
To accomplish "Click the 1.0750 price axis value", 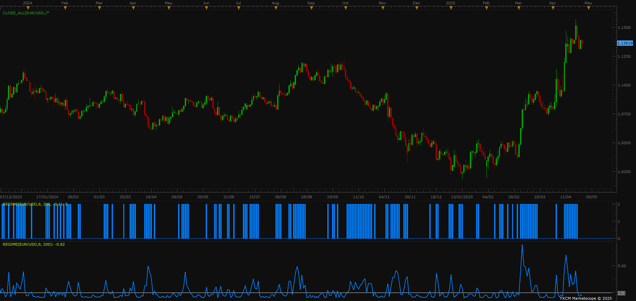I will [624, 114].
